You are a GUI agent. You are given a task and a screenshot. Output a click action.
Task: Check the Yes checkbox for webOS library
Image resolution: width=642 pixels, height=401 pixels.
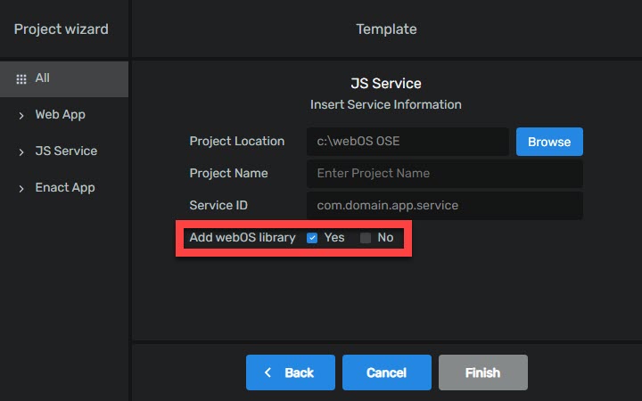(x=312, y=238)
